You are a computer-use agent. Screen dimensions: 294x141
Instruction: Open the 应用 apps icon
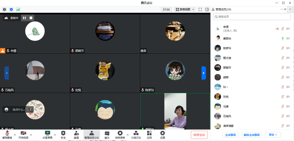click(149, 134)
